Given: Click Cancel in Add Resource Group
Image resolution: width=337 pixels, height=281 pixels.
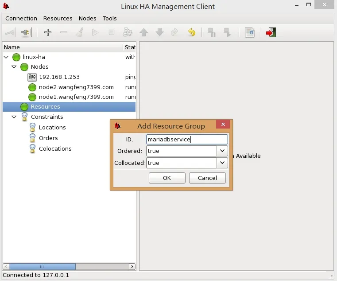Looking at the screenshot, I should pos(207,178).
